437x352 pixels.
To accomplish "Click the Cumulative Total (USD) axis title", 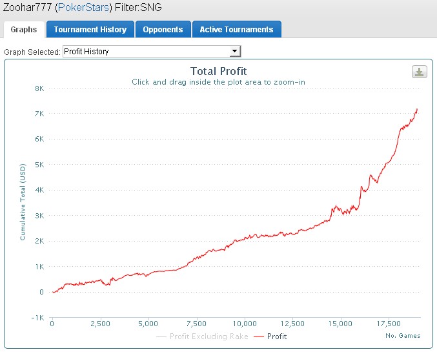I will tap(23, 202).
